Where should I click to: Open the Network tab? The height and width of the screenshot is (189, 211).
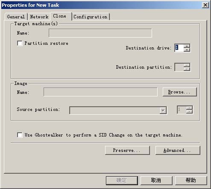pos(39,17)
